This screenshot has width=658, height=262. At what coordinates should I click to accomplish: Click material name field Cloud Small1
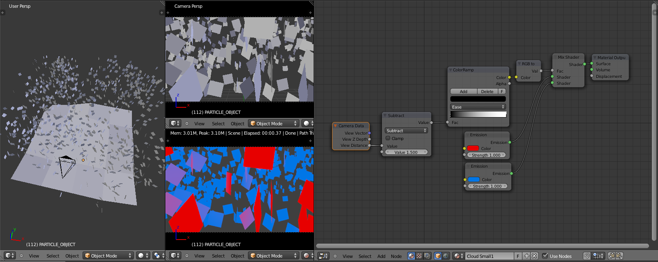(x=490, y=256)
